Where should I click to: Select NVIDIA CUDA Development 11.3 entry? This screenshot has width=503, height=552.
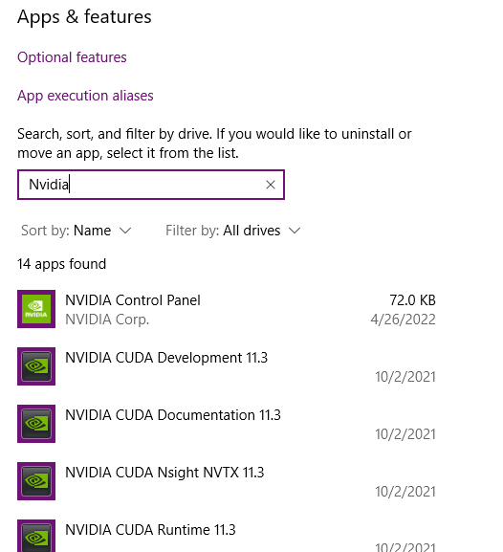[227, 366]
